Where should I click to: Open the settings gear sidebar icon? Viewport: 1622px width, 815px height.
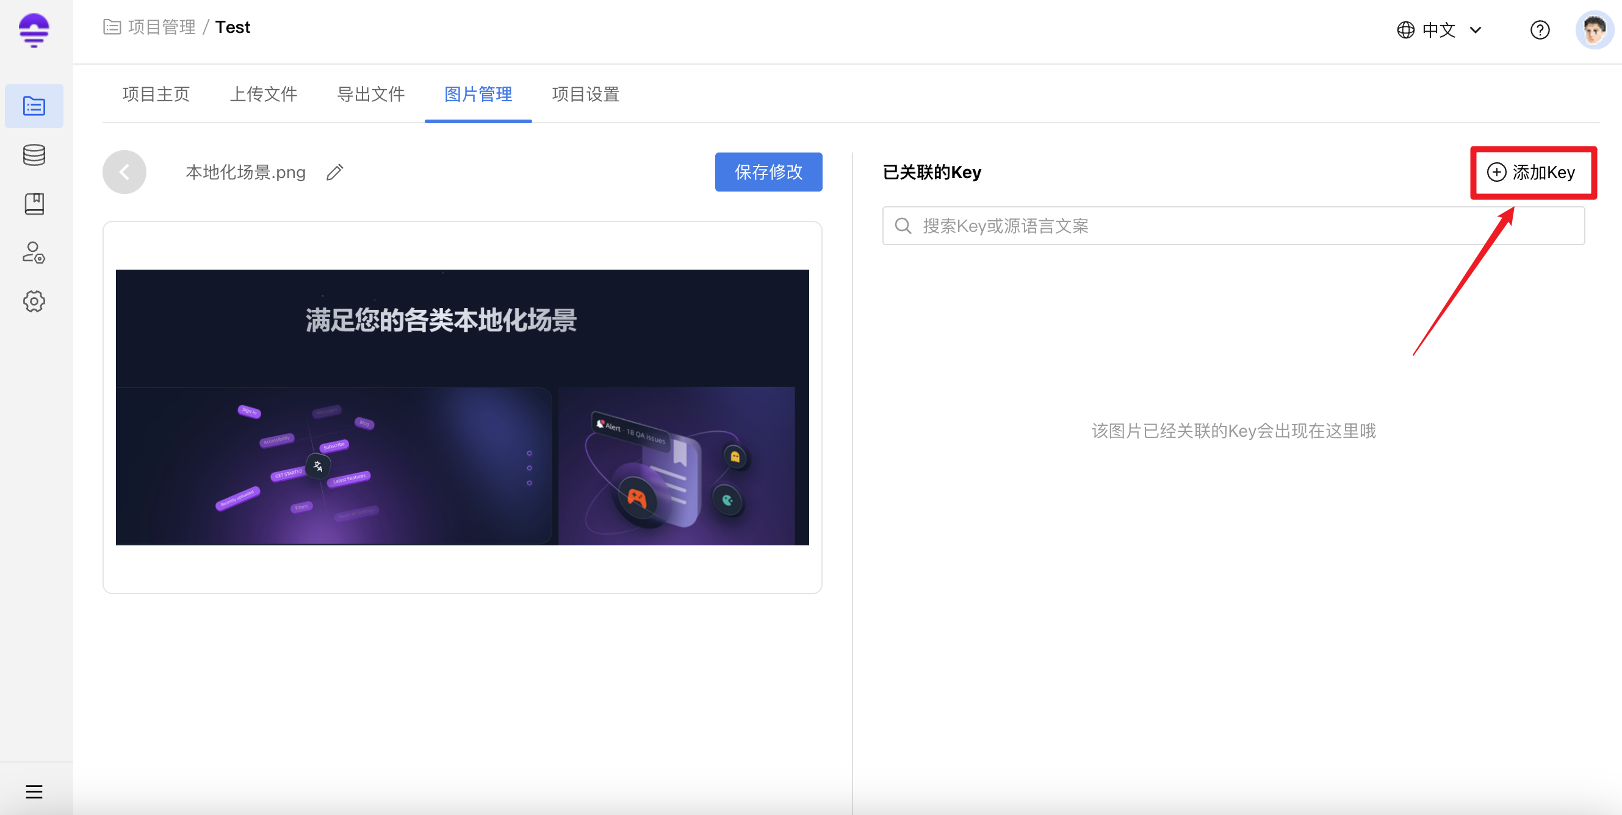34,301
